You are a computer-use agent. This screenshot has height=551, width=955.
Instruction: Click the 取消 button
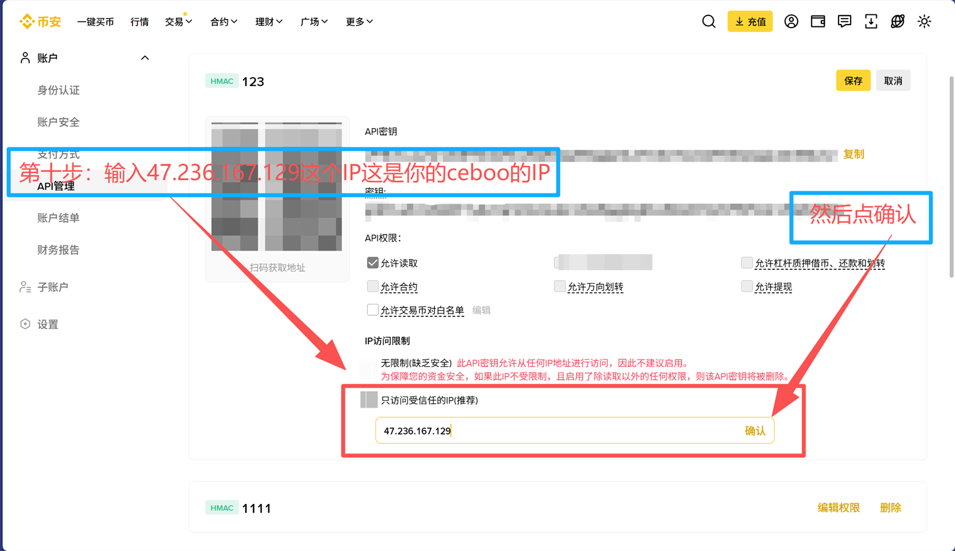(893, 81)
